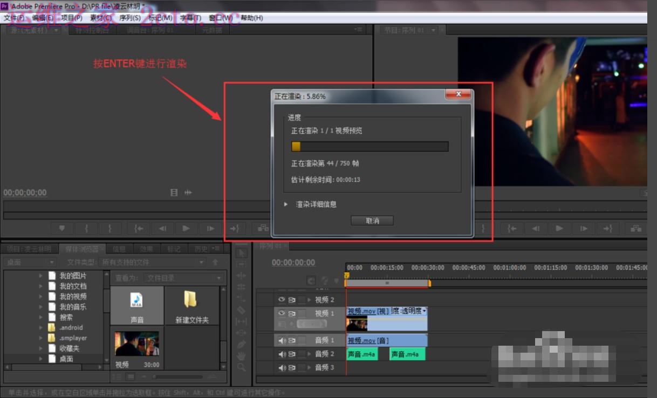Click the Media Browser thumbnail zoom slider
Viewport: 657px width, 398px height.
click(x=177, y=376)
